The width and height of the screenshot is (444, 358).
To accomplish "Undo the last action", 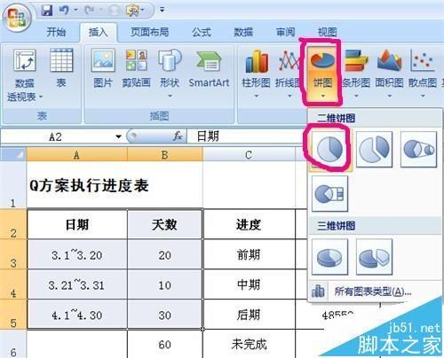I will click(64, 11).
